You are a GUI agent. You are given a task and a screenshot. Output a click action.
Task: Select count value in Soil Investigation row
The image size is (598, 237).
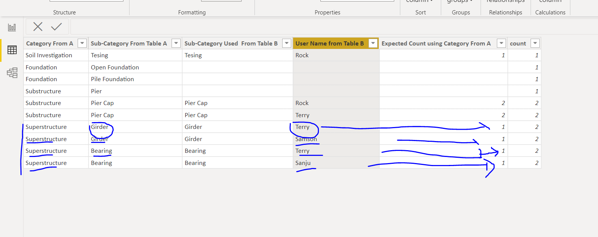pyautogui.click(x=524, y=55)
